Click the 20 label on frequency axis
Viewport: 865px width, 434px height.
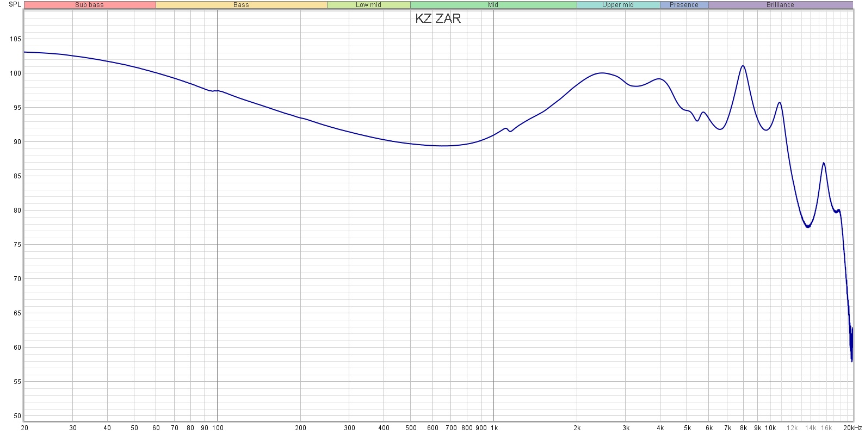tap(24, 428)
